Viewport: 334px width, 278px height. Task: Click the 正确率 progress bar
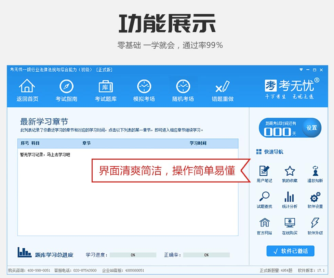pos(206,255)
